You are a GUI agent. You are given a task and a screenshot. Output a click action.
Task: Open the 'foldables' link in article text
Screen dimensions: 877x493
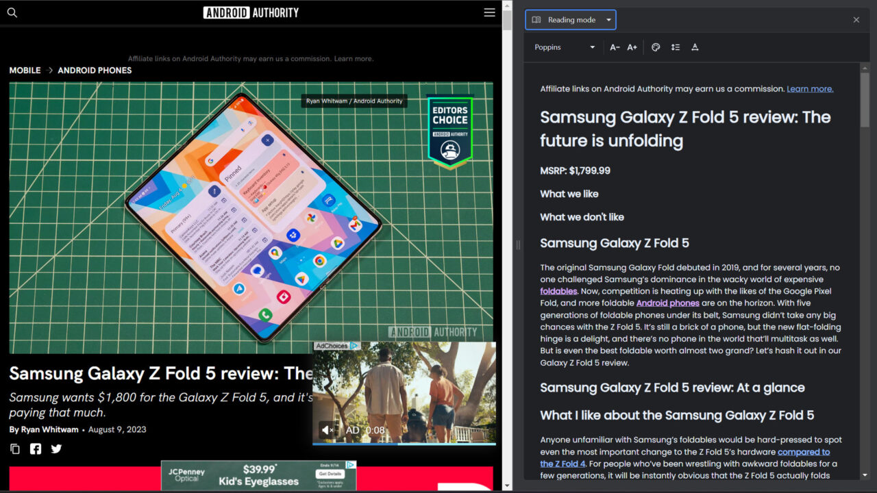558,291
